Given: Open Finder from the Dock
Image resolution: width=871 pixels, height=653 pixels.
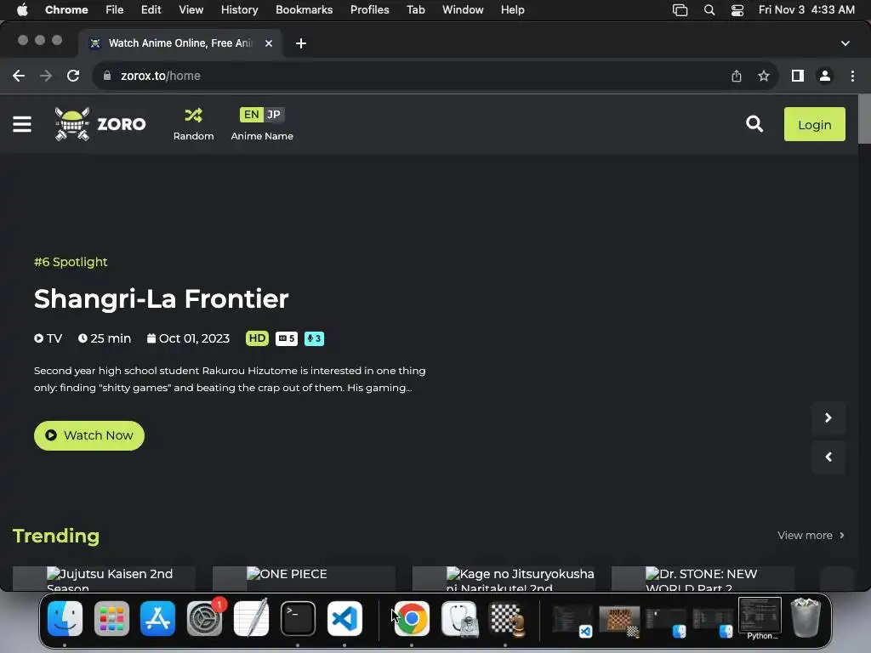Looking at the screenshot, I should 65,618.
